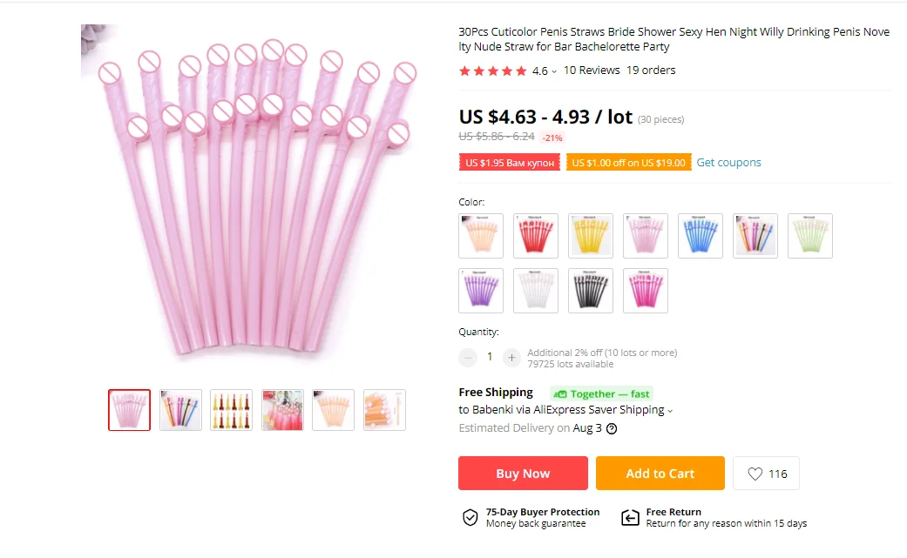Click the Buyer Protection shield icon

(x=470, y=518)
